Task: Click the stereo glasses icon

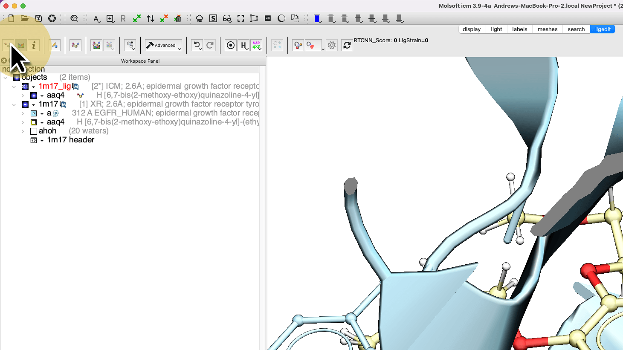Action: pos(227,18)
